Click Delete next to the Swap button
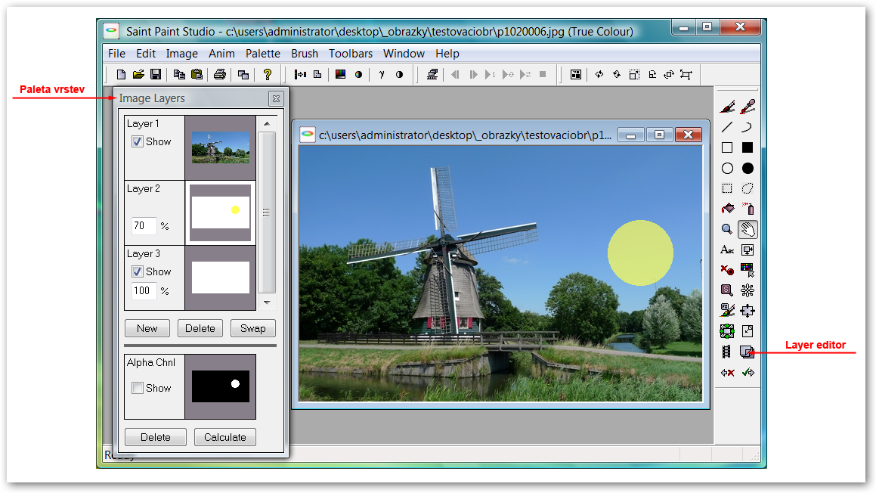This screenshot has height=493, width=876. (x=200, y=328)
